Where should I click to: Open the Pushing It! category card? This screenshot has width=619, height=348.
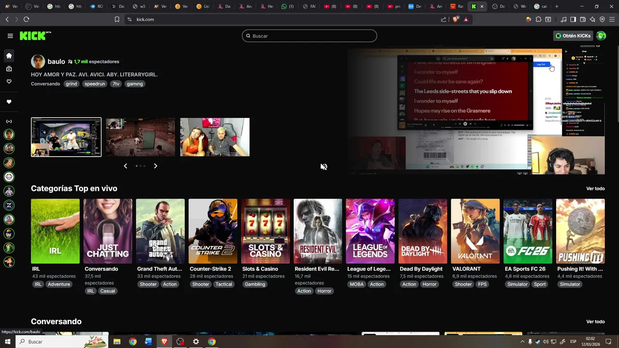(x=580, y=231)
